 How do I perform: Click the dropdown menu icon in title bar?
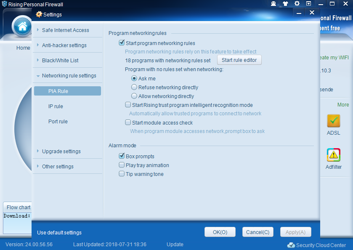click(x=309, y=4)
